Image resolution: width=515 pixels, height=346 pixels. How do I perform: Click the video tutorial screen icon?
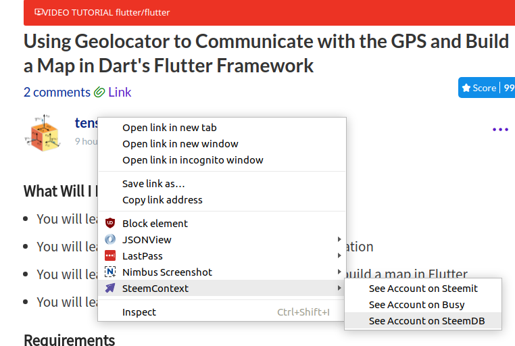[39, 12]
